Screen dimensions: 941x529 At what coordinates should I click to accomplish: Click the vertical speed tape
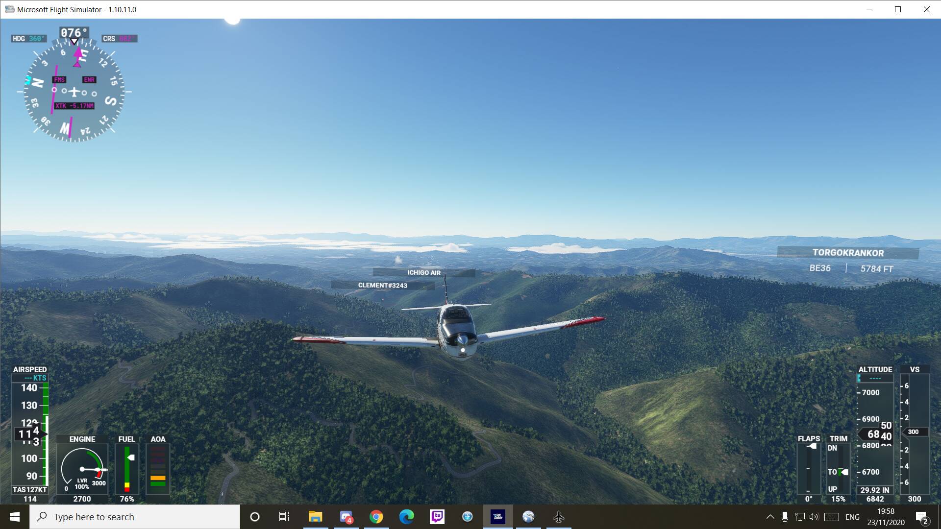(915, 433)
